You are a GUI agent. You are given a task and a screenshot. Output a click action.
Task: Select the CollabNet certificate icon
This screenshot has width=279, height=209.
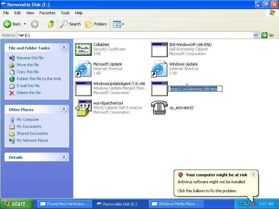coord(83,49)
